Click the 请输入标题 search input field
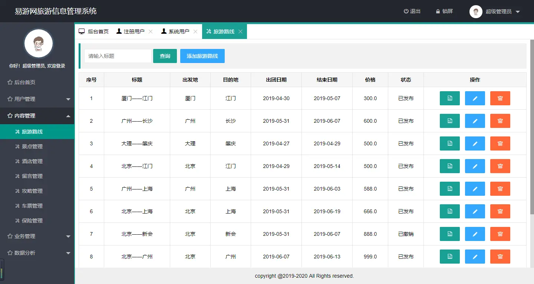The height and width of the screenshot is (284, 534). [x=118, y=56]
